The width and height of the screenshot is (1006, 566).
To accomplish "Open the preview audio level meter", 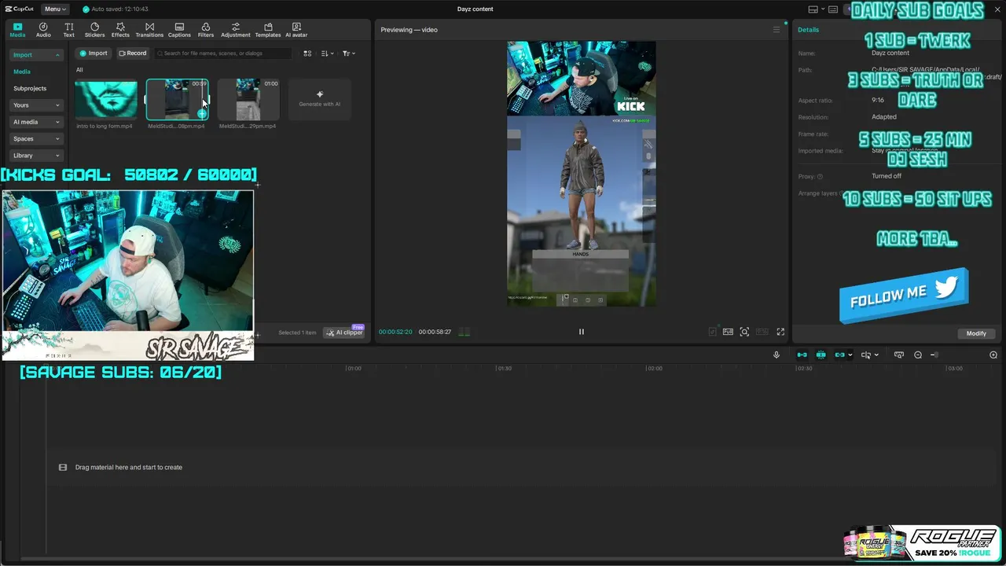I will click(464, 333).
